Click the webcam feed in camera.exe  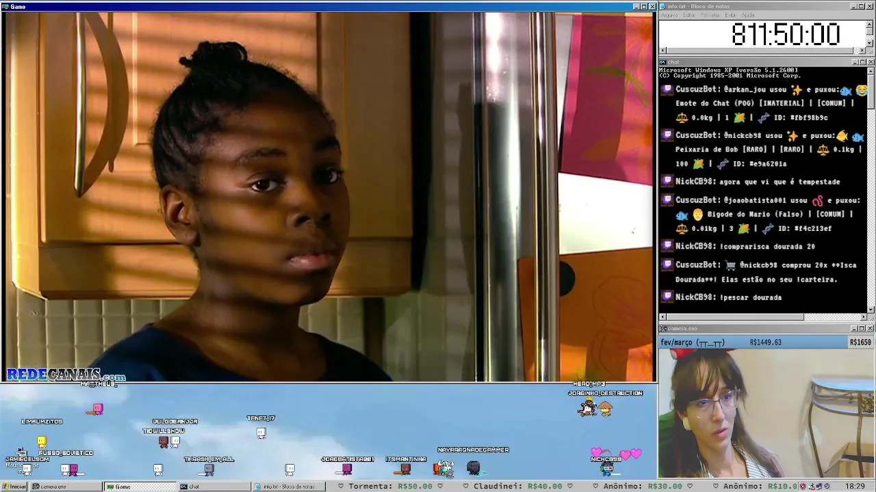(766, 413)
